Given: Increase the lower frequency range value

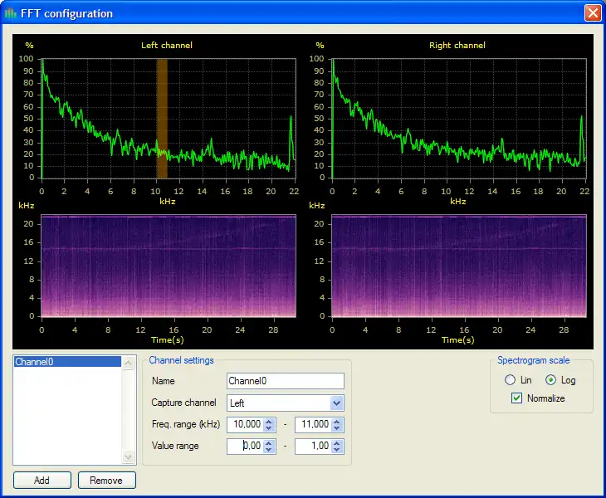Looking at the screenshot, I should tap(269, 421).
